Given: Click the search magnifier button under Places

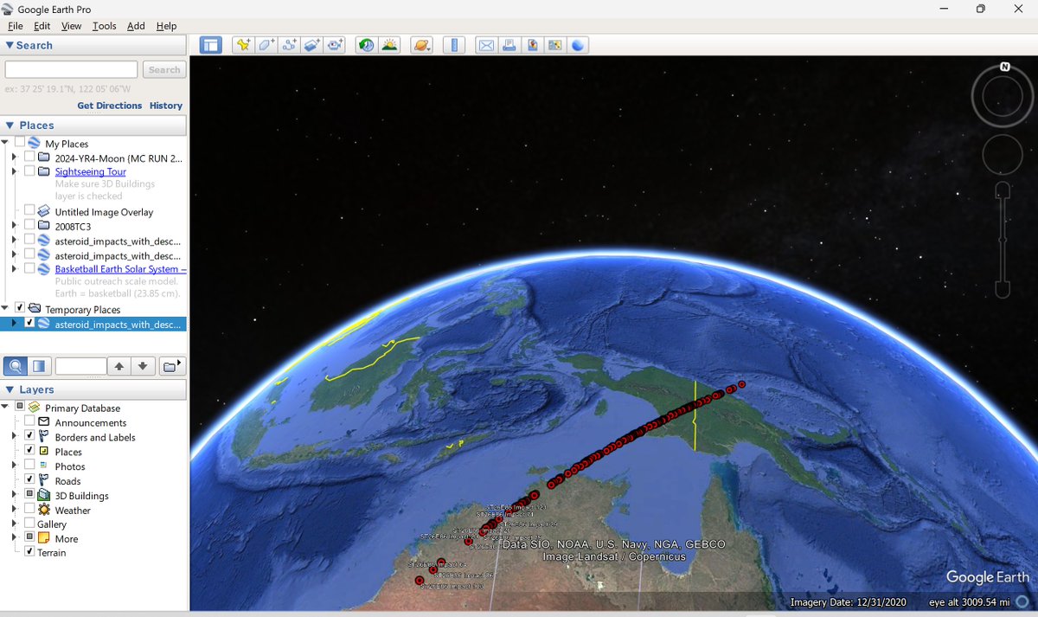Looking at the screenshot, I should pyautogui.click(x=16, y=366).
